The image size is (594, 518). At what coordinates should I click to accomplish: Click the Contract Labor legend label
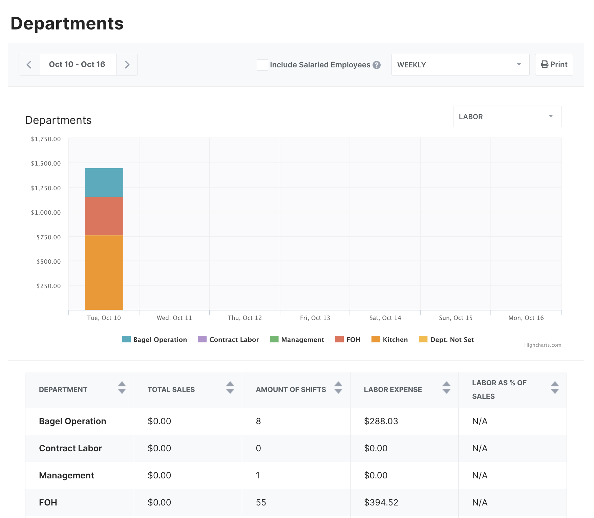234,340
